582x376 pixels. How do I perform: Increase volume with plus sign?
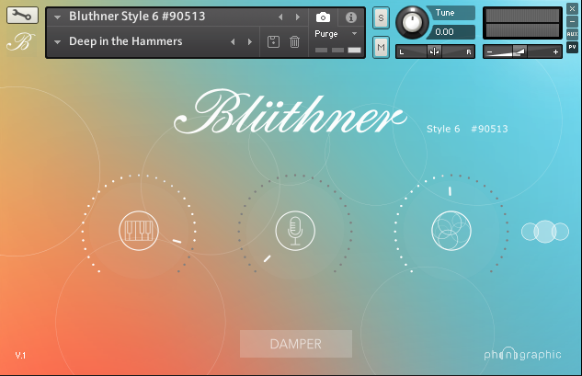coord(555,52)
